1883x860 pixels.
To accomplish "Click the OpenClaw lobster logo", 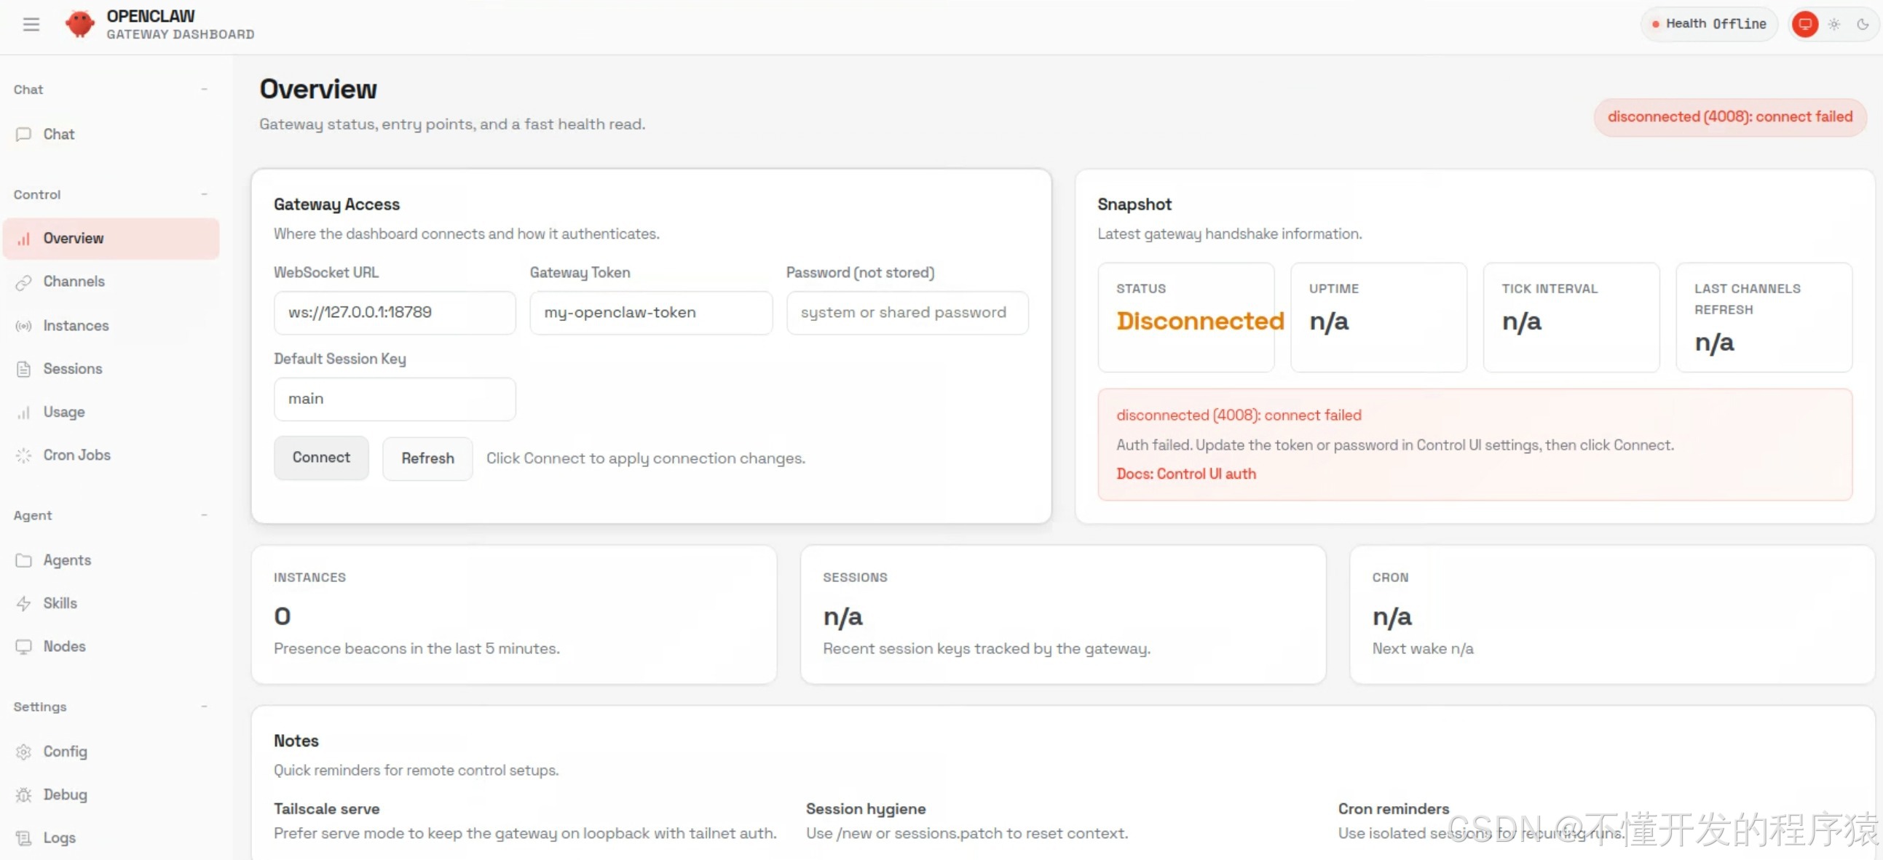I will [x=79, y=24].
